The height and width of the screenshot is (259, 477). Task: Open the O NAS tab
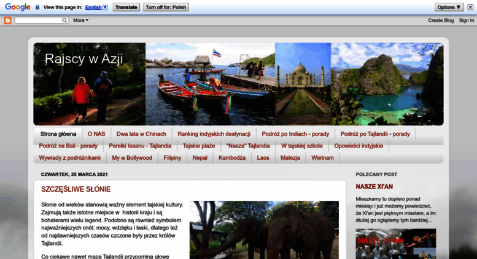coord(96,133)
